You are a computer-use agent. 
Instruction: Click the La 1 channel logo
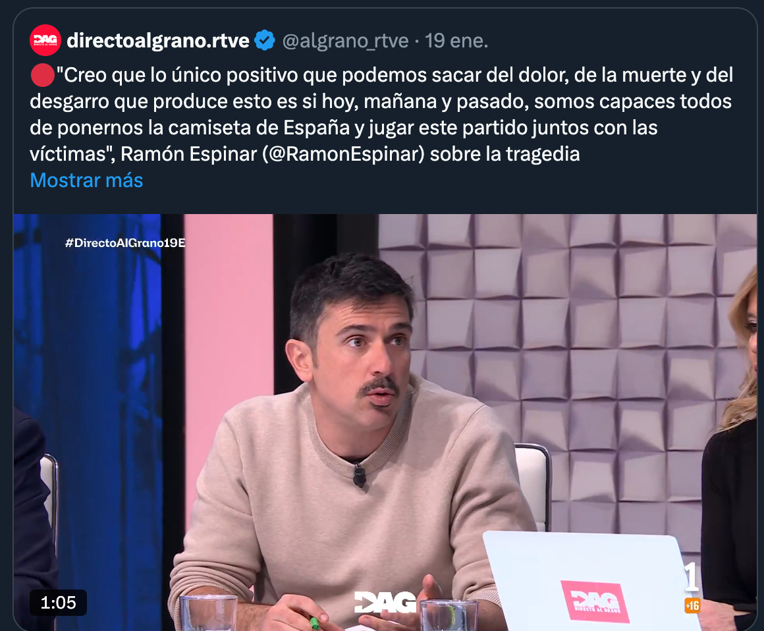click(692, 578)
